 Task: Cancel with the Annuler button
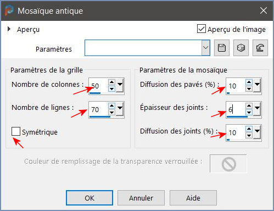(x=141, y=198)
